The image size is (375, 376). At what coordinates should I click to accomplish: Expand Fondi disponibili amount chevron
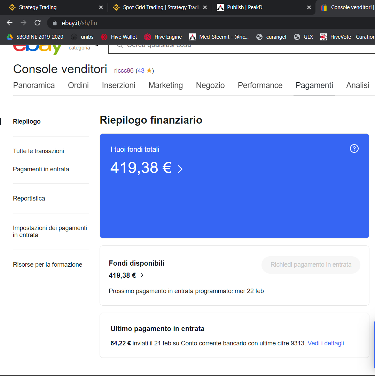142,275
